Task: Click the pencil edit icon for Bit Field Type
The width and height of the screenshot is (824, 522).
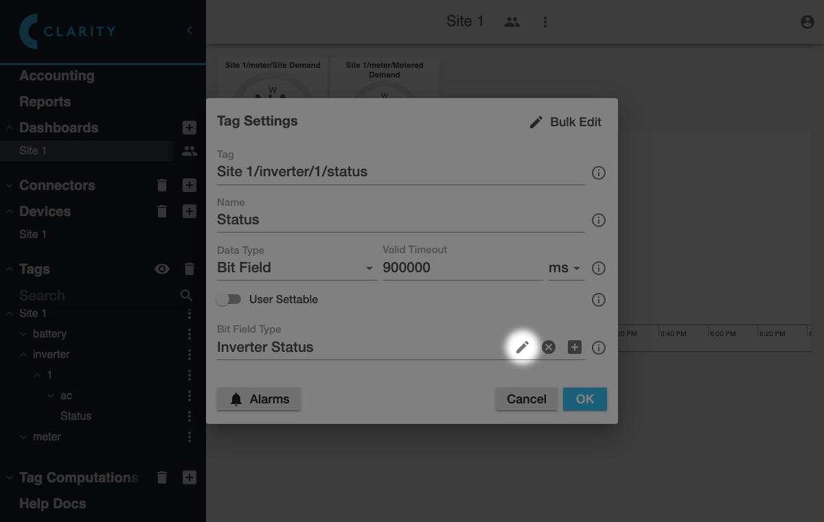Action: (x=523, y=347)
